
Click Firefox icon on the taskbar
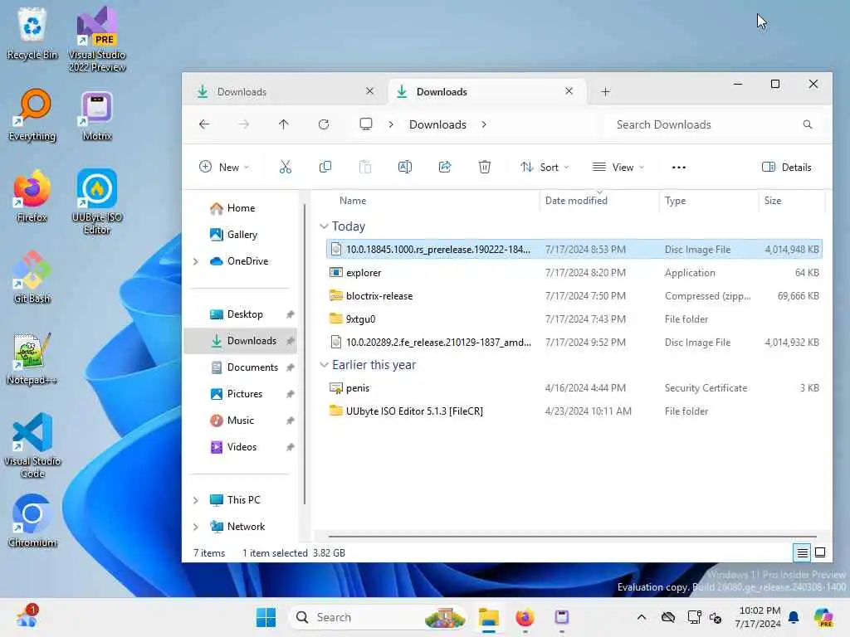pos(525,617)
